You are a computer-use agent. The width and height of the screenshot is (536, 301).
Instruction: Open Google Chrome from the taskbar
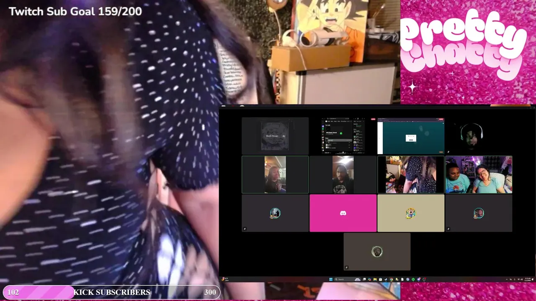pyautogui.click(x=392, y=279)
